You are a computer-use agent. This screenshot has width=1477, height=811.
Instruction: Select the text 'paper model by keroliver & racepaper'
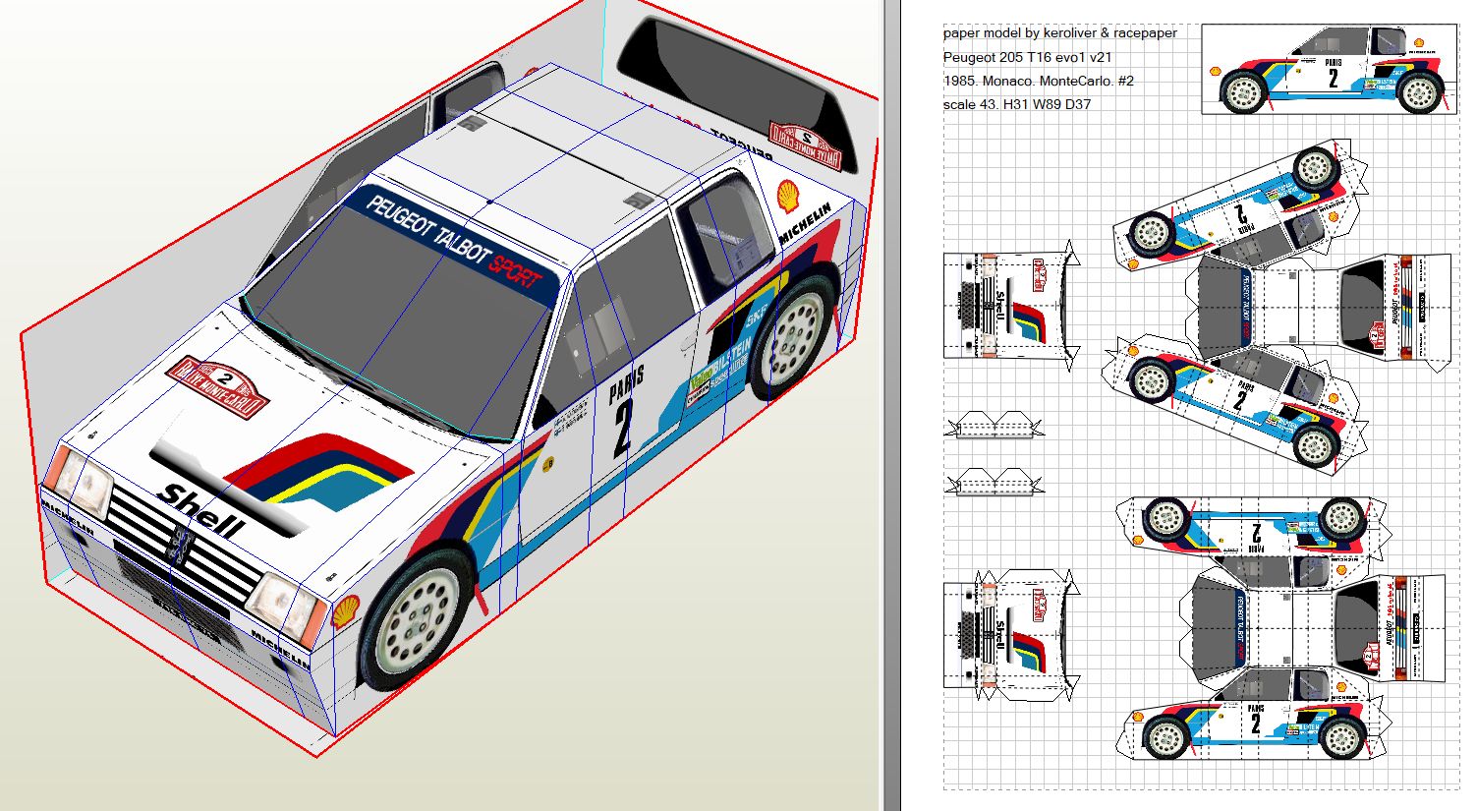[x=1059, y=33]
